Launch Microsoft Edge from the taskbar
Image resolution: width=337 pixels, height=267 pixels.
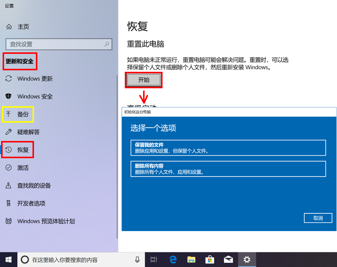point(173,260)
